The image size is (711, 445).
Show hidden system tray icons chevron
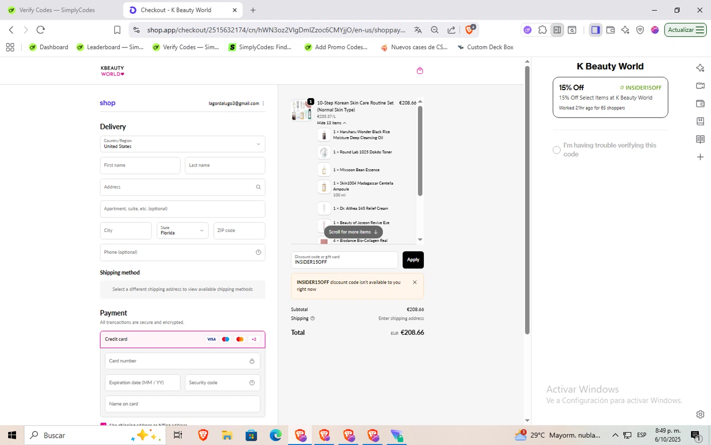click(x=615, y=435)
